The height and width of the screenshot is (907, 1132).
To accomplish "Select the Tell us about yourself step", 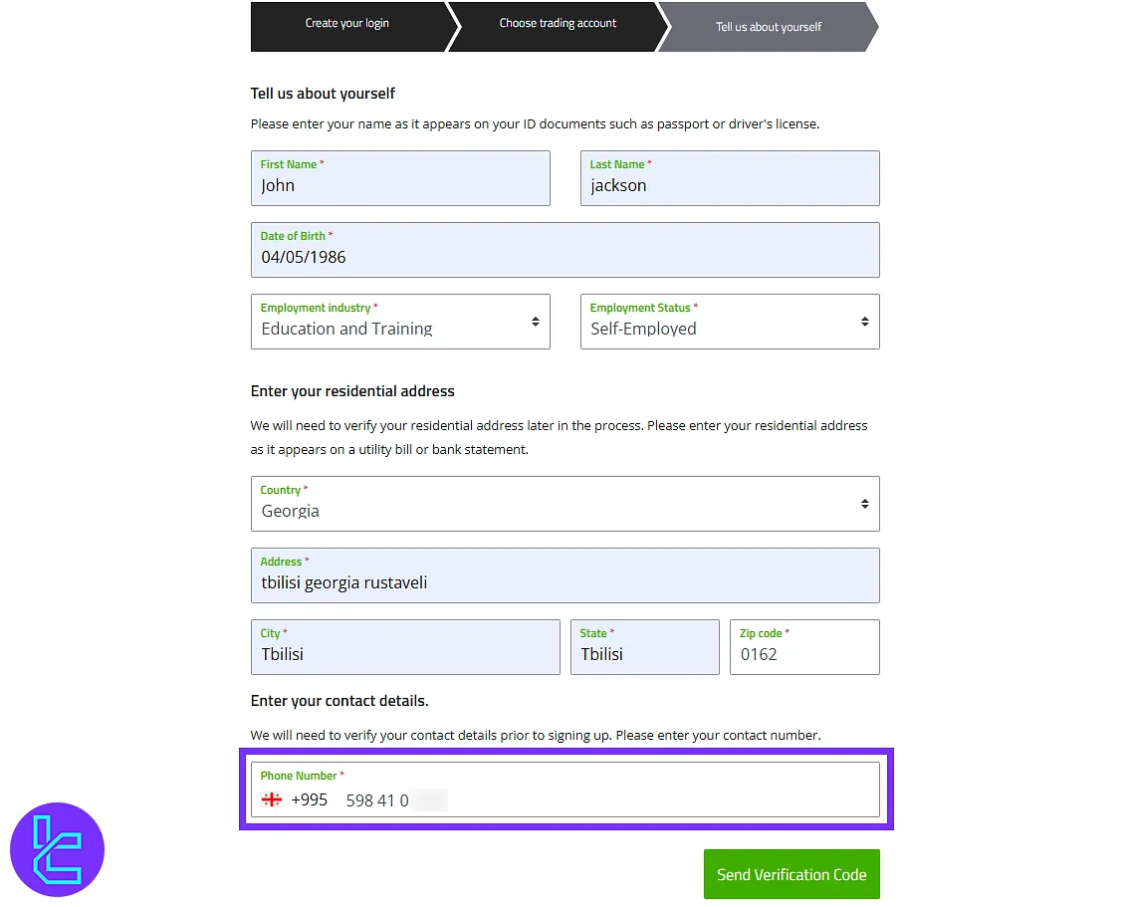I will (769, 27).
